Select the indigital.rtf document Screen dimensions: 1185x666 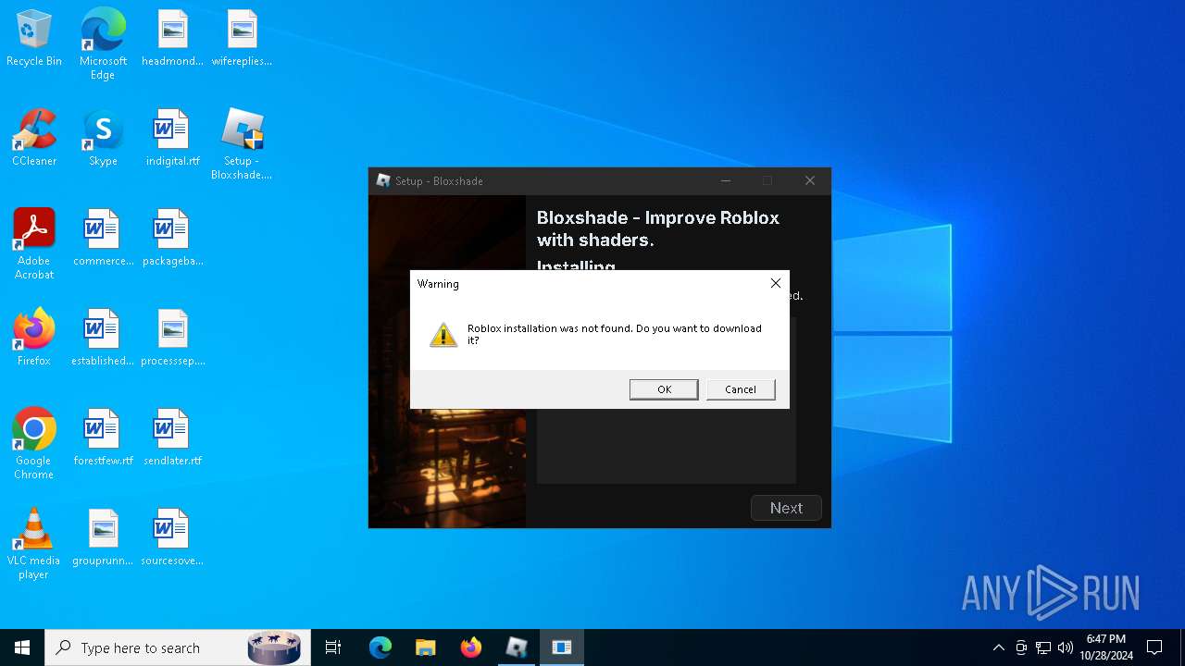coord(172,138)
